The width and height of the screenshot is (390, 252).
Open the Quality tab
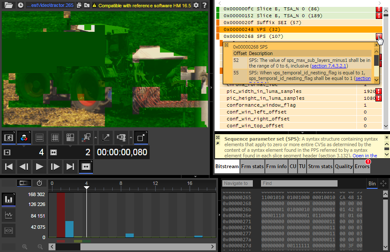[x=344, y=166]
